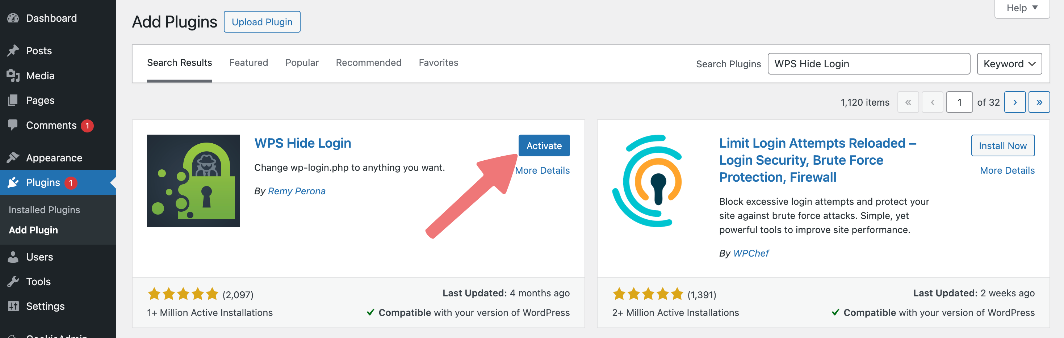This screenshot has width=1064, height=338.
Task: Click disabled first page arrow
Action: point(908,102)
